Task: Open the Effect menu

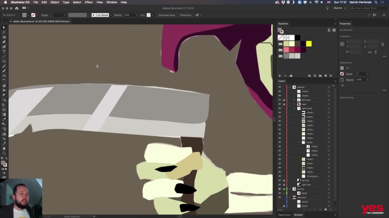Action: click(x=89, y=2)
